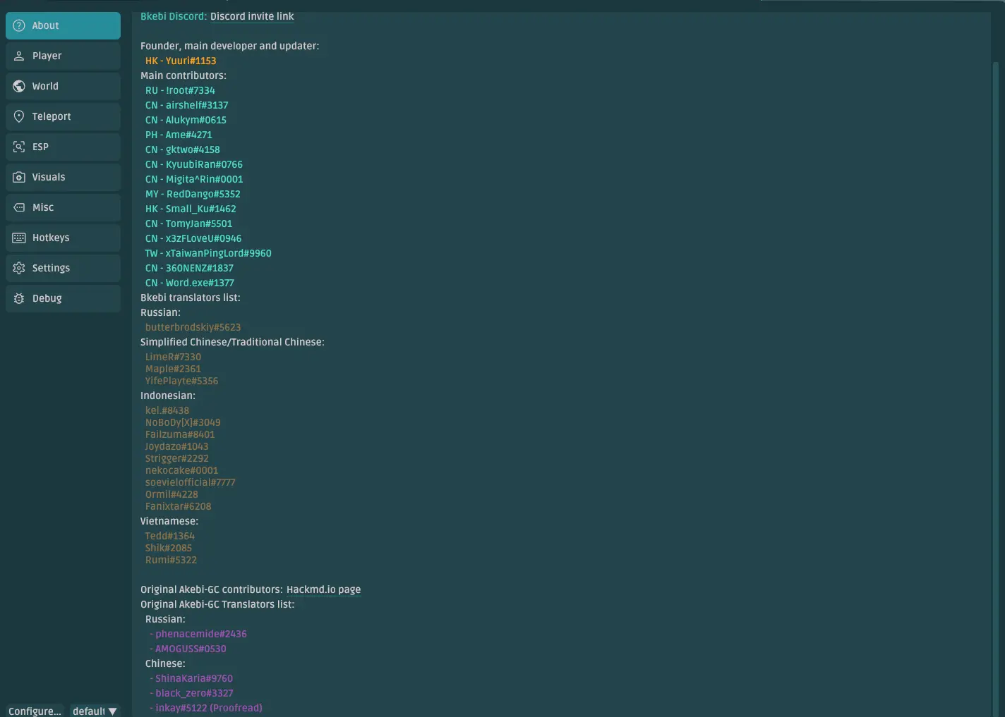Click contributor MY - RedDango#5352
This screenshot has width=1005, height=717.
tap(193, 194)
